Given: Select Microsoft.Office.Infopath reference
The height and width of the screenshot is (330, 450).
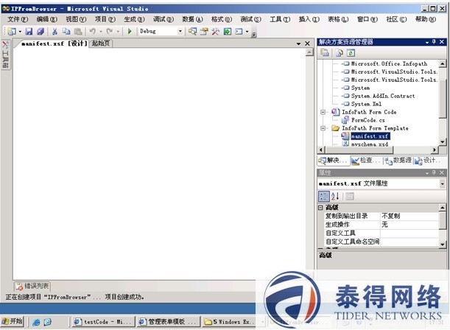Looking at the screenshot, I should tap(389, 63).
